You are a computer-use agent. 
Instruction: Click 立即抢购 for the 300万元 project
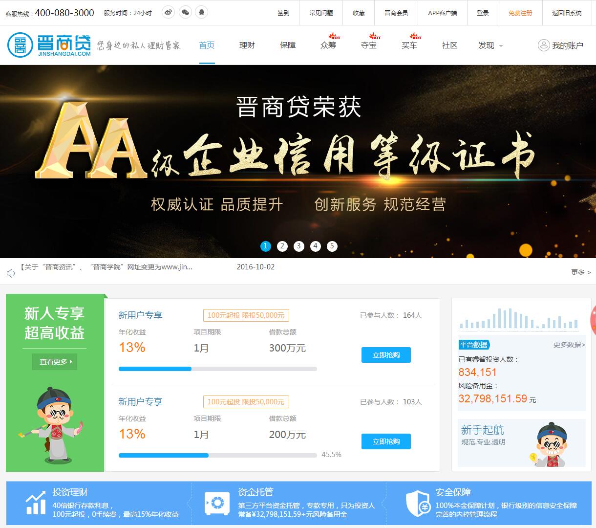pyautogui.click(x=386, y=355)
